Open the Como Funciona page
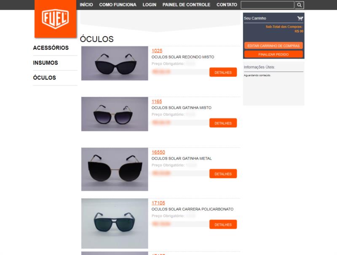 (x=118, y=5)
